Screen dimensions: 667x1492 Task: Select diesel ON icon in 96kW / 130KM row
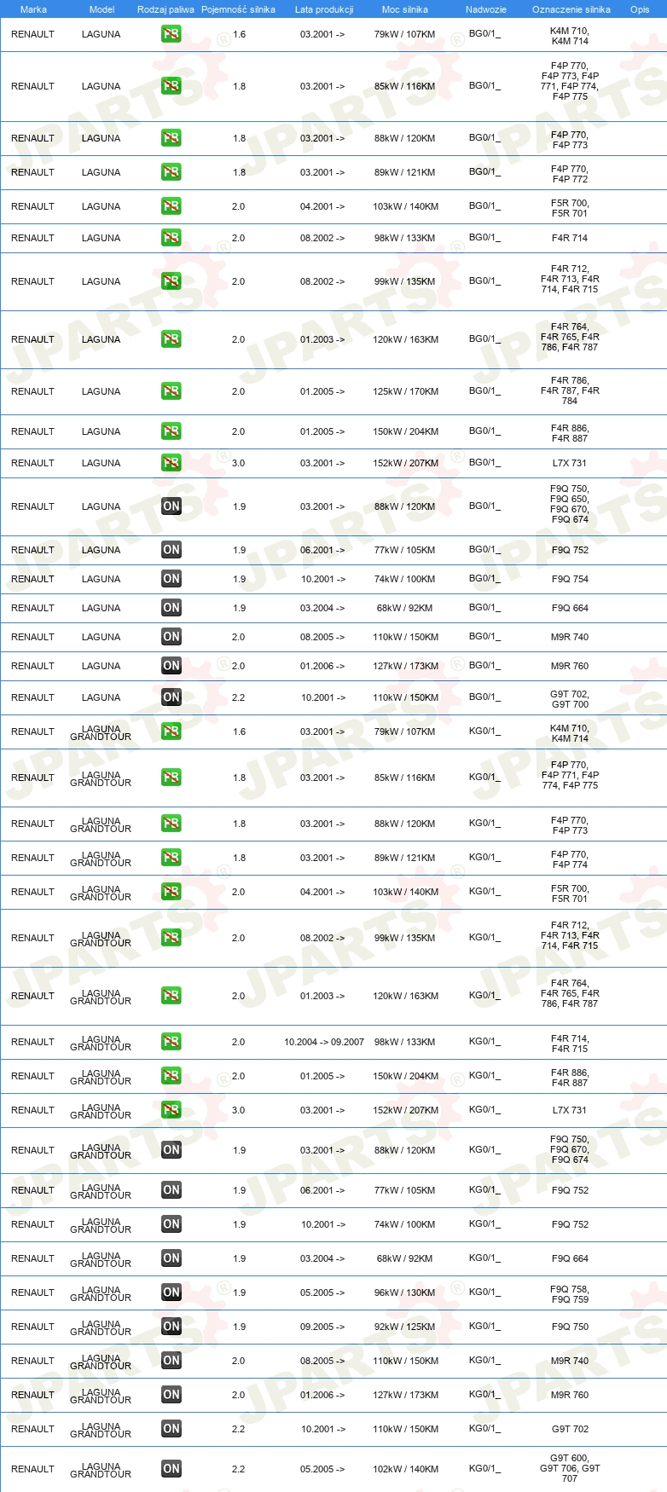coord(171,1292)
